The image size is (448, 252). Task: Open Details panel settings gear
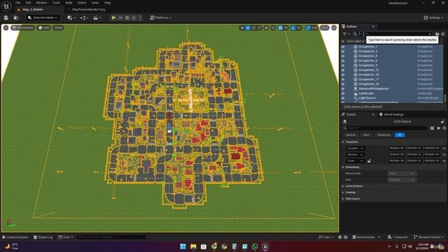coord(444,128)
